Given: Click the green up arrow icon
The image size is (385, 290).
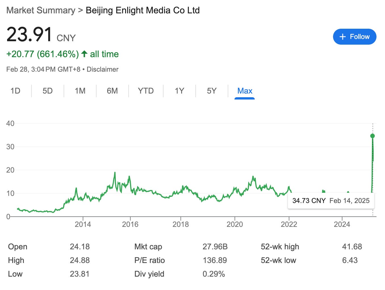Looking at the screenshot, I should [x=84, y=54].
